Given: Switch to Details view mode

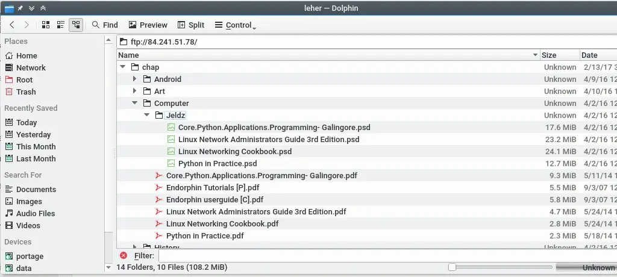Looking at the screenshot, I should coord(75,25).
